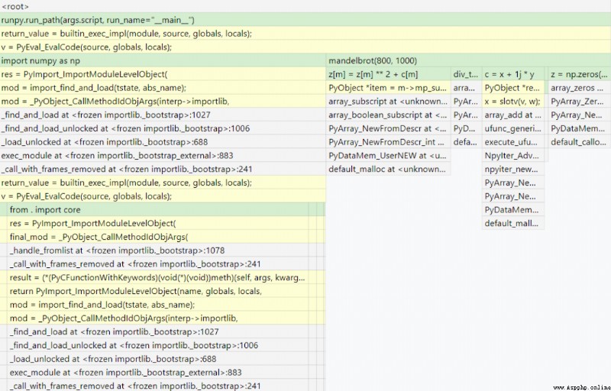Select the 'from . import core' frame
Screen dimensions: 611x391
157,209
